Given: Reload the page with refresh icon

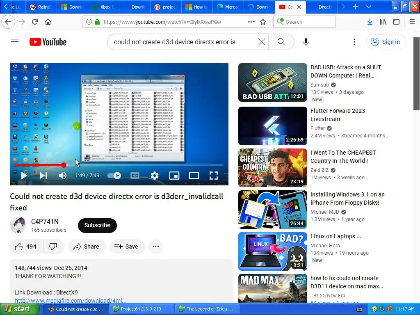Looking at the screenshot, I should click(x=35, y=22).
